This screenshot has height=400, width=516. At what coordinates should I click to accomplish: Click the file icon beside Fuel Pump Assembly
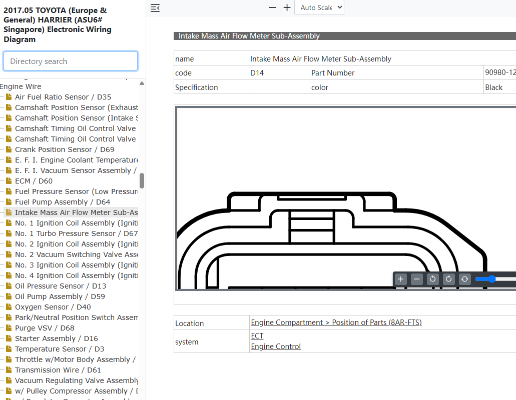(x=9, y=202)
